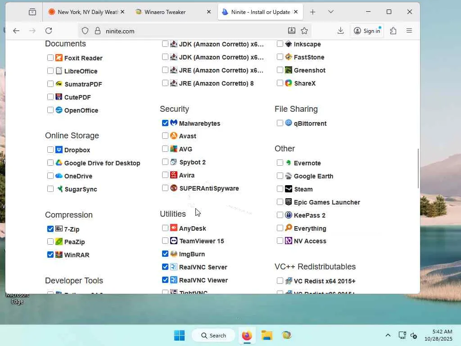Bookmark this page with star icon
Screen dimensions: 461x346
tap(304, 31)
